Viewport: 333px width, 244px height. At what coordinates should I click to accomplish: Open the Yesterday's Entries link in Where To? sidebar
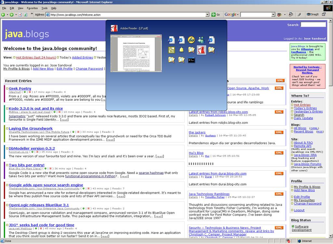(308, 111)
